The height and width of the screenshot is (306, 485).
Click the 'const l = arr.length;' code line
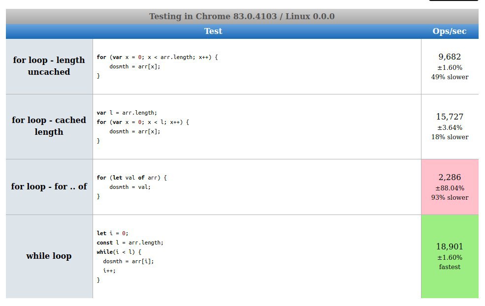point(130,243)
